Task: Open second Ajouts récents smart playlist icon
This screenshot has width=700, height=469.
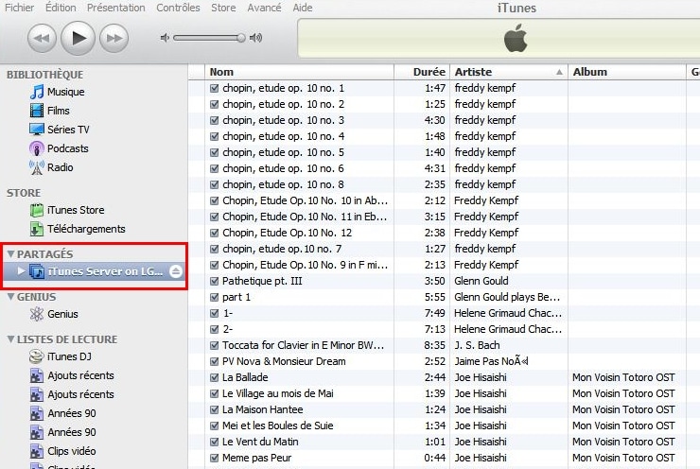Action: [37, 394]
